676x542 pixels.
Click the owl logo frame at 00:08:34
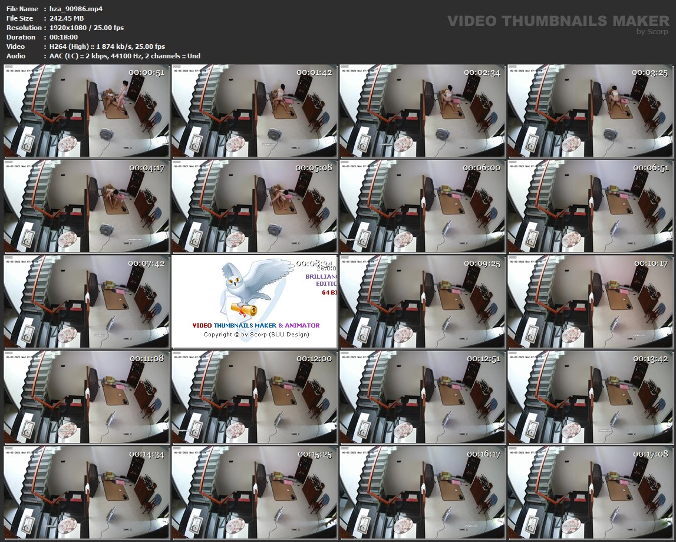(x=255, y=302)
